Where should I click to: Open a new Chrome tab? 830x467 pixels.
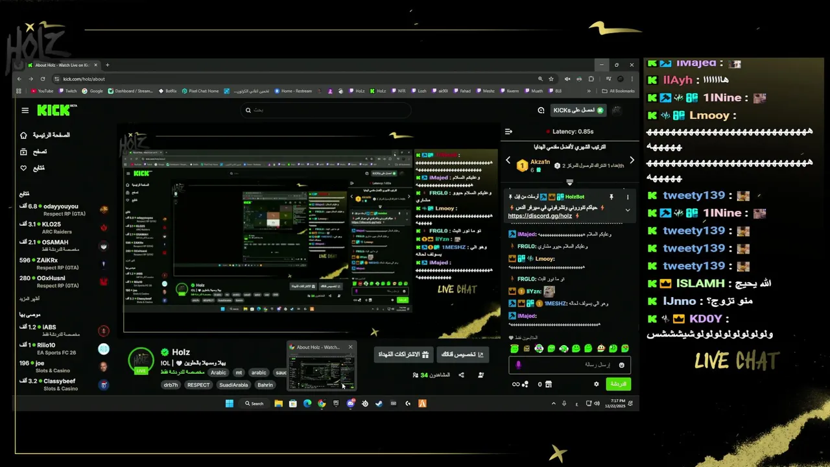pyautogui.click(x=108, y=65)
